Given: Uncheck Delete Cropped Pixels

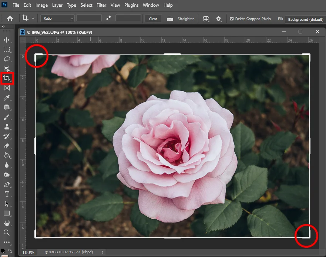Looking at the screenshot, I should (232, 19).
